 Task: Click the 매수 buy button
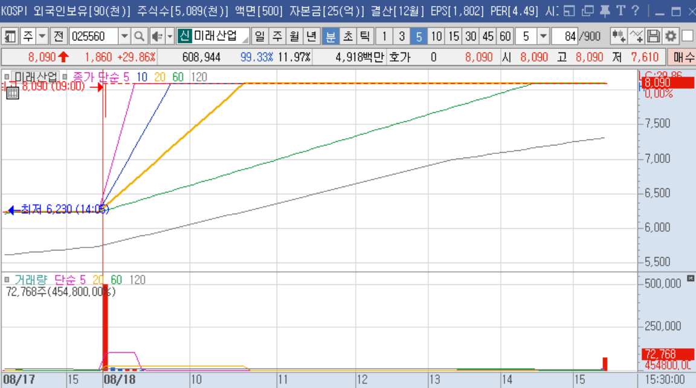[x=681, y=57]
